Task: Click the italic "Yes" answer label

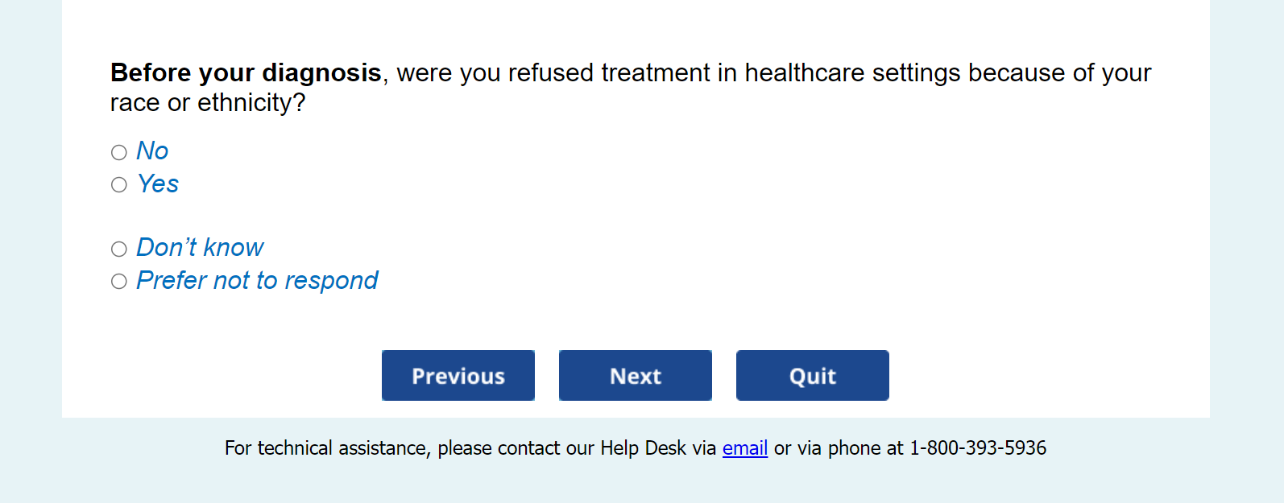Action: (x=158, y=183)
